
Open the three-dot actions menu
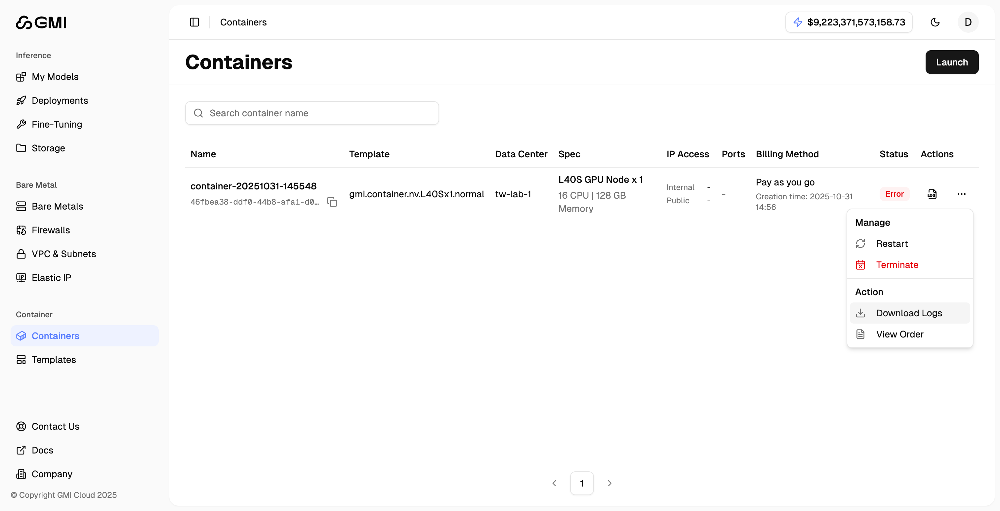[962, 194]
